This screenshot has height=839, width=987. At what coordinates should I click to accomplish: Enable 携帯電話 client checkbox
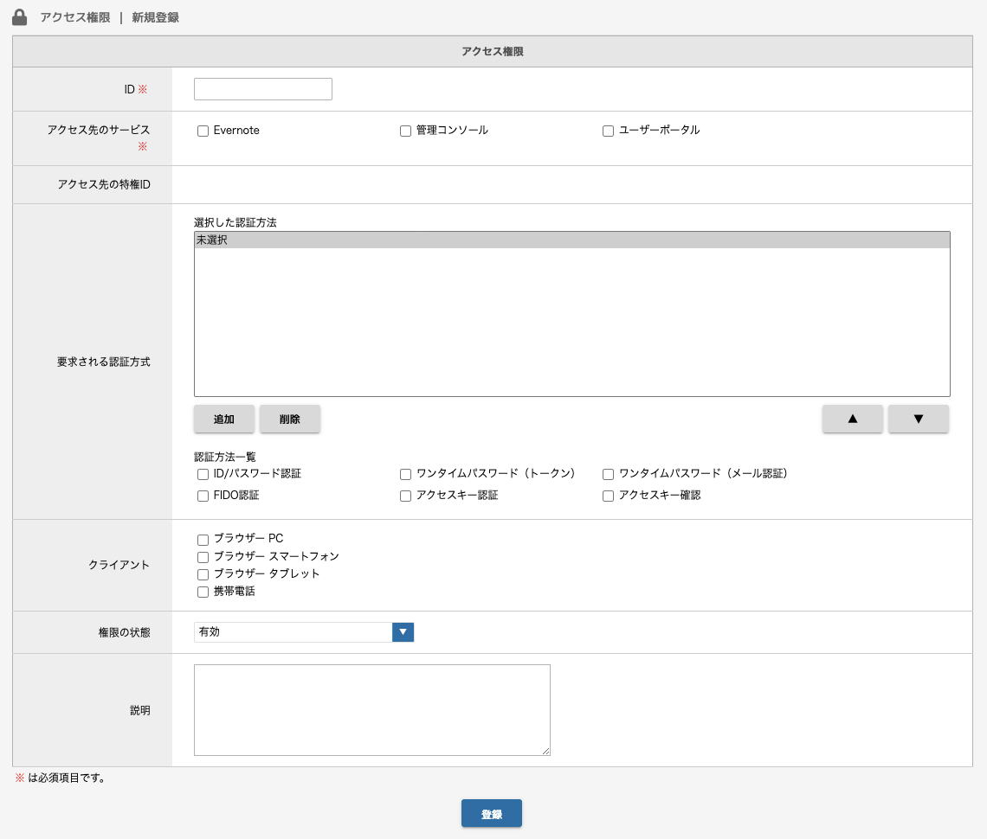pos(203,592)
